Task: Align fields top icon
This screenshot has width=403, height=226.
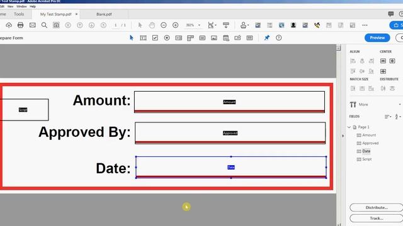Action: 353,71
